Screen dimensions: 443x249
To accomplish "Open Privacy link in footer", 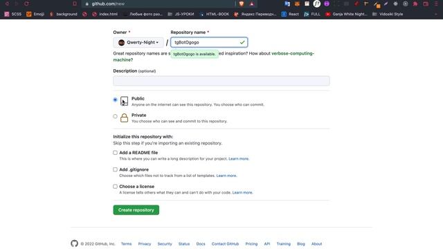I will pyautogui.click(x=145, y=243).
